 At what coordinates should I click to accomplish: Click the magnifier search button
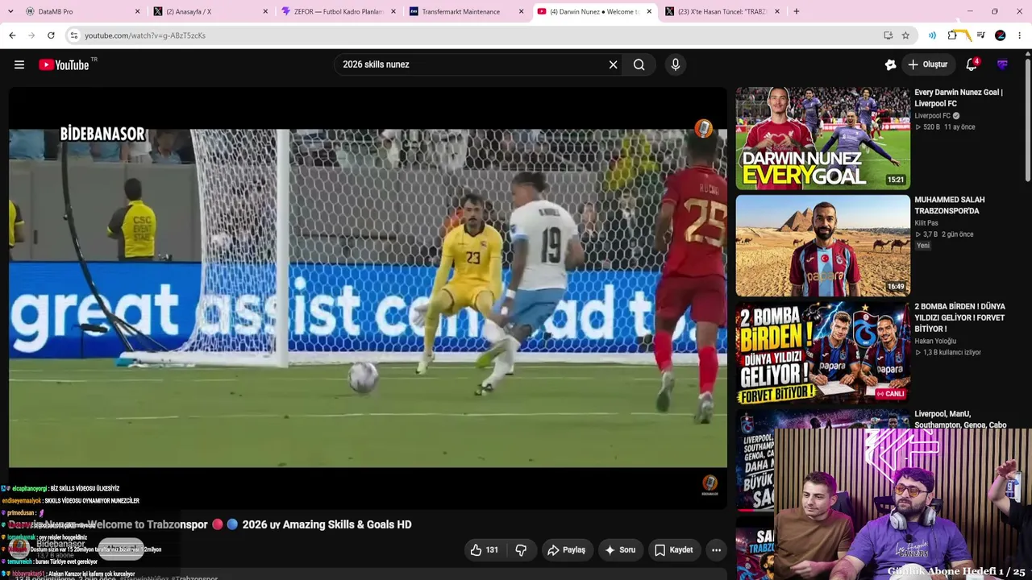(639, 64)
